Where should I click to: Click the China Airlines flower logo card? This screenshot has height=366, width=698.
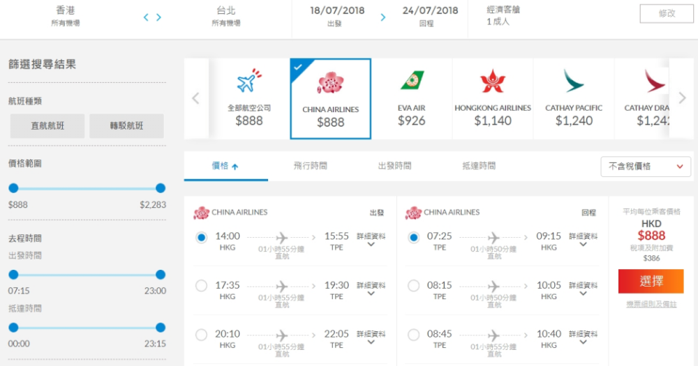[x=330, y=99]
